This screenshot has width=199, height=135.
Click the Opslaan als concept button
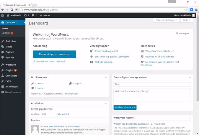(x=125, y=107)
